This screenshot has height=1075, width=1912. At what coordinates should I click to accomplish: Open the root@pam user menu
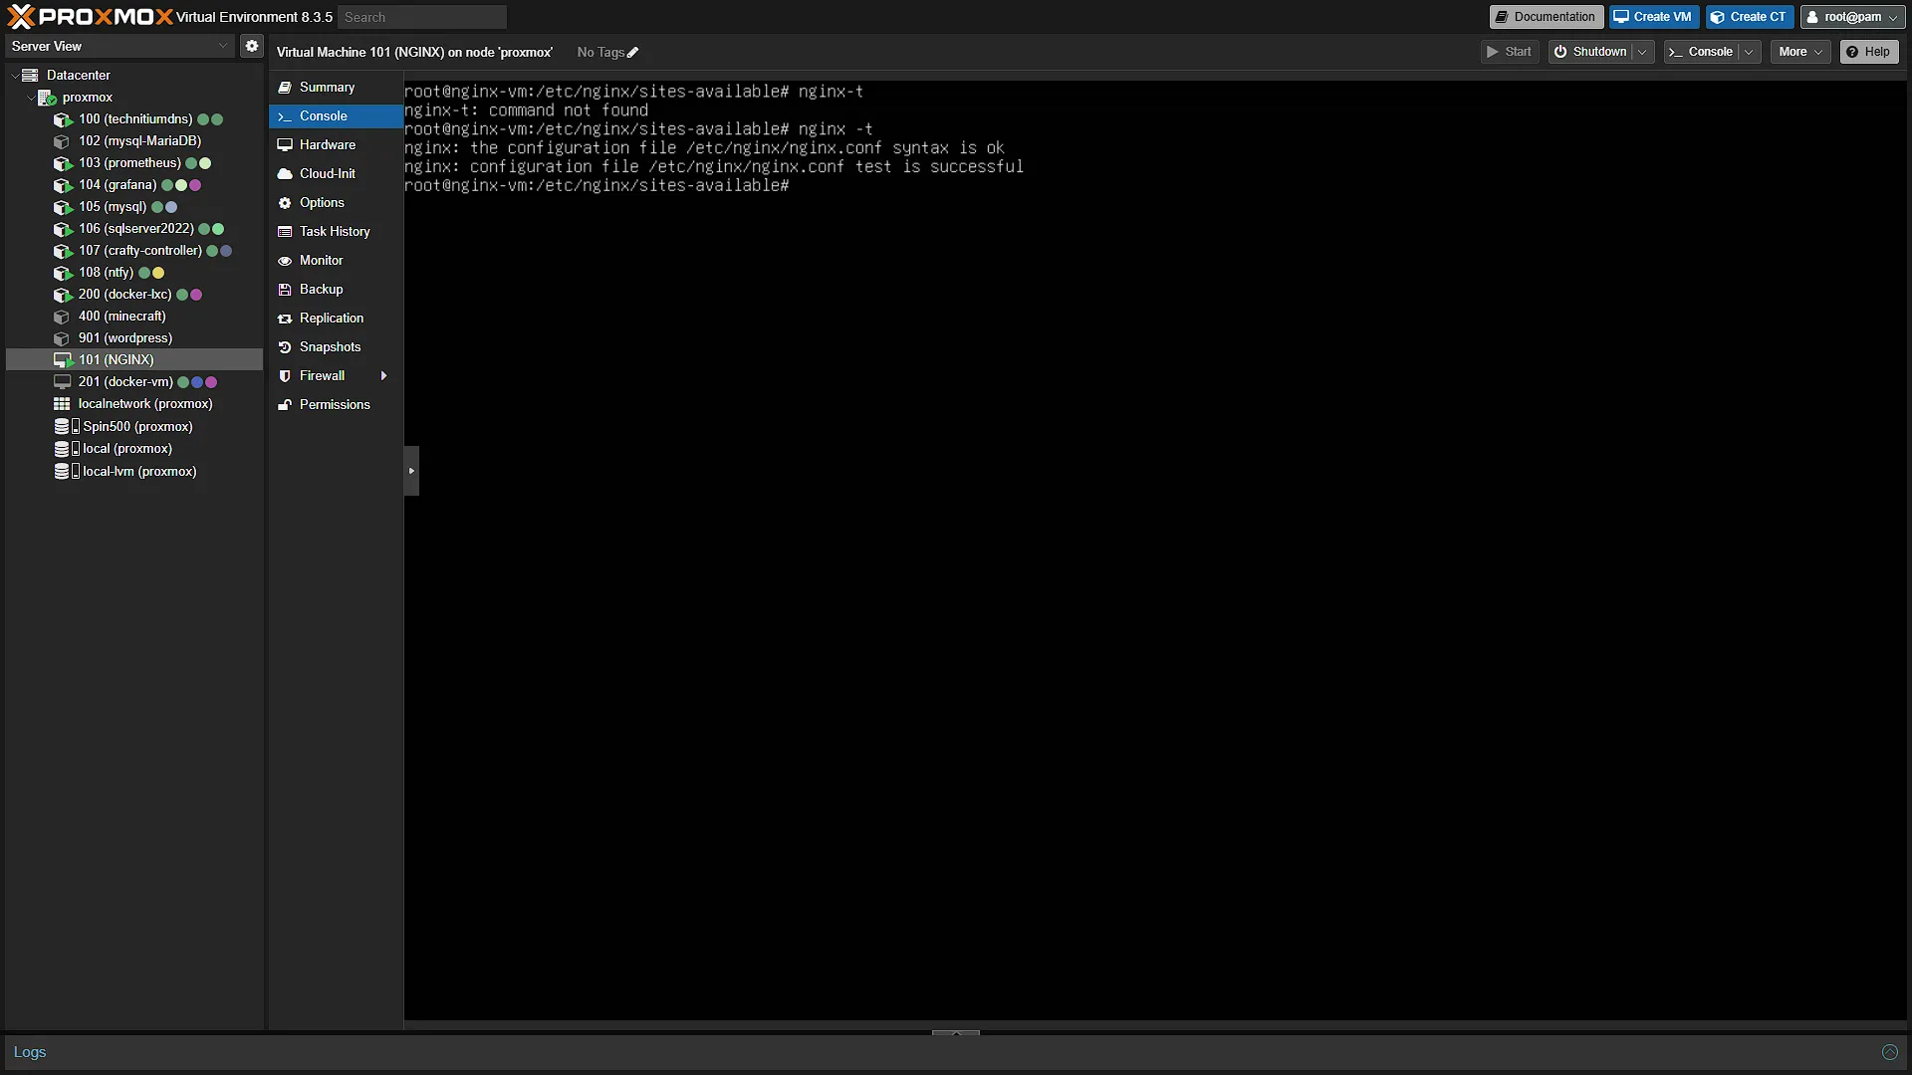1852,17
